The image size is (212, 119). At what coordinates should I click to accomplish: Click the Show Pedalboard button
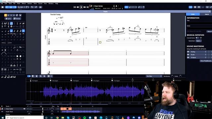[206, 61]
